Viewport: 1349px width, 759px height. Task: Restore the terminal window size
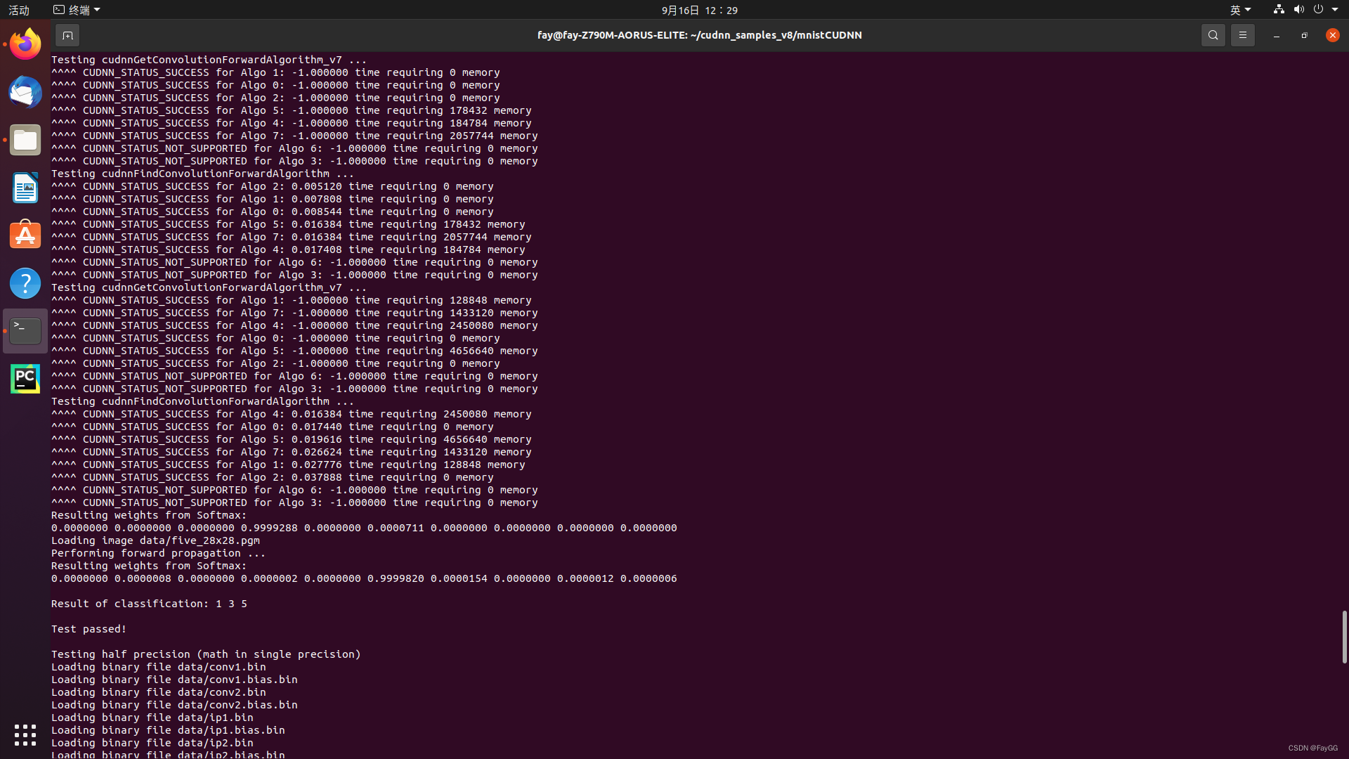point(1304,35)
